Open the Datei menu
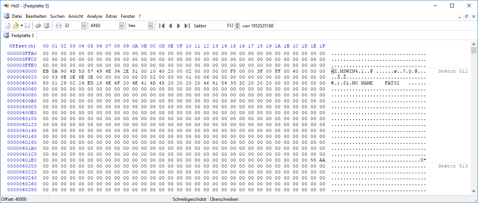The image size is (478, 203). click(17, 16)
